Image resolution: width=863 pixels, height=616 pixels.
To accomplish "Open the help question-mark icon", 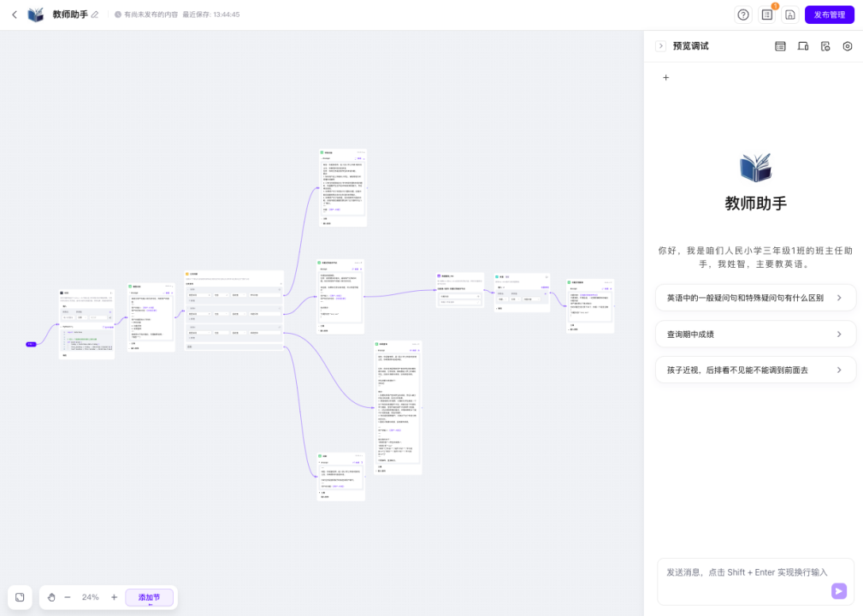I will coord(743,15).
